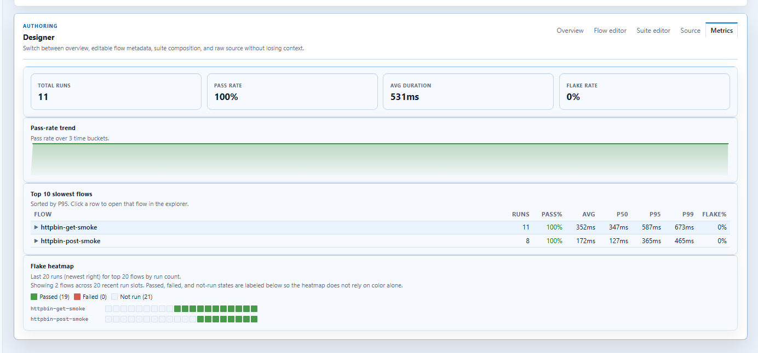Click the 172ms AVG value for httpbin-post-smoke
The image size is (758, 353).
point(585,241)
